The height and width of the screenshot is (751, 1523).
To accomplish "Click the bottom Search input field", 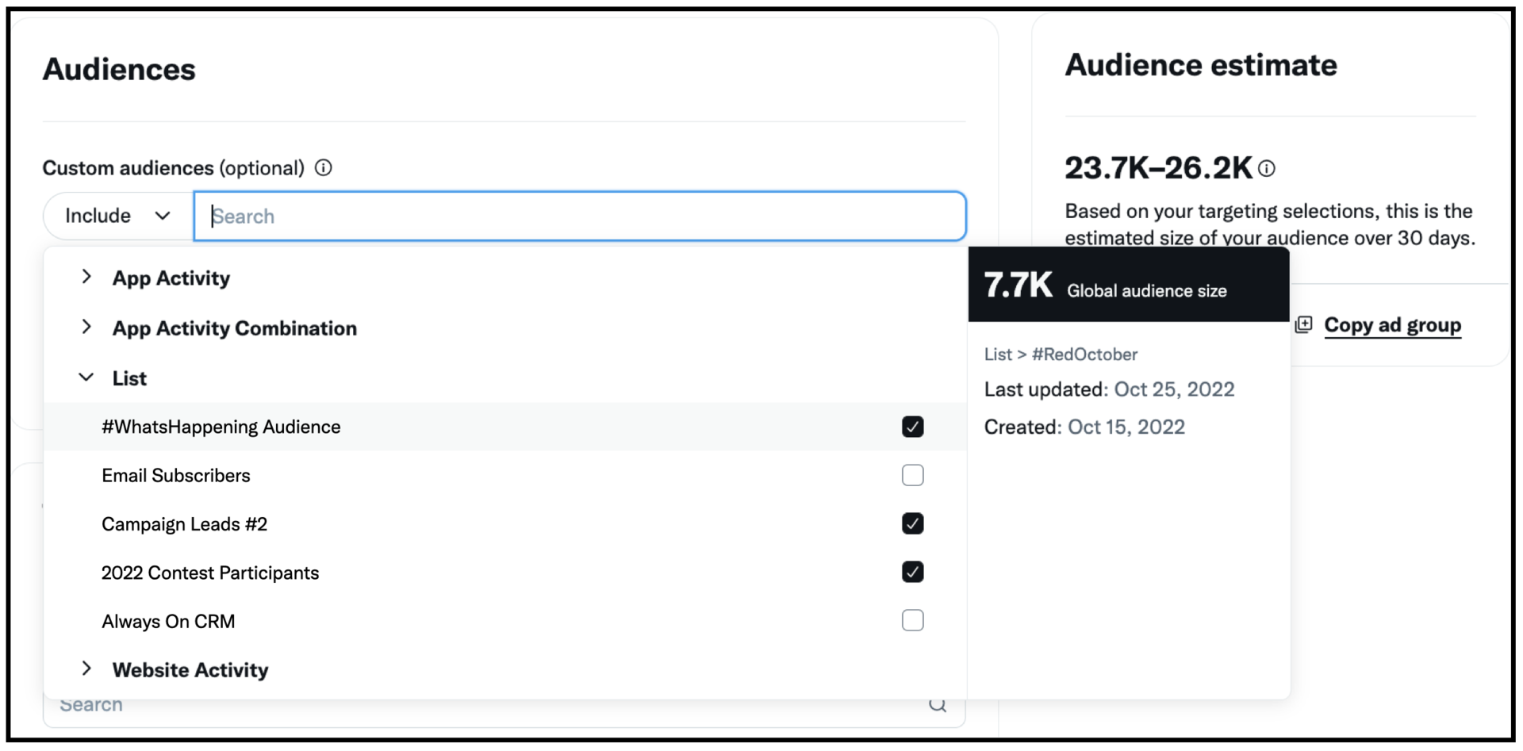I will [476, 704].
